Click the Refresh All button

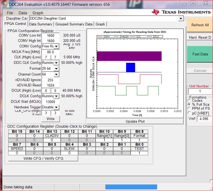[x=200, y=25]
